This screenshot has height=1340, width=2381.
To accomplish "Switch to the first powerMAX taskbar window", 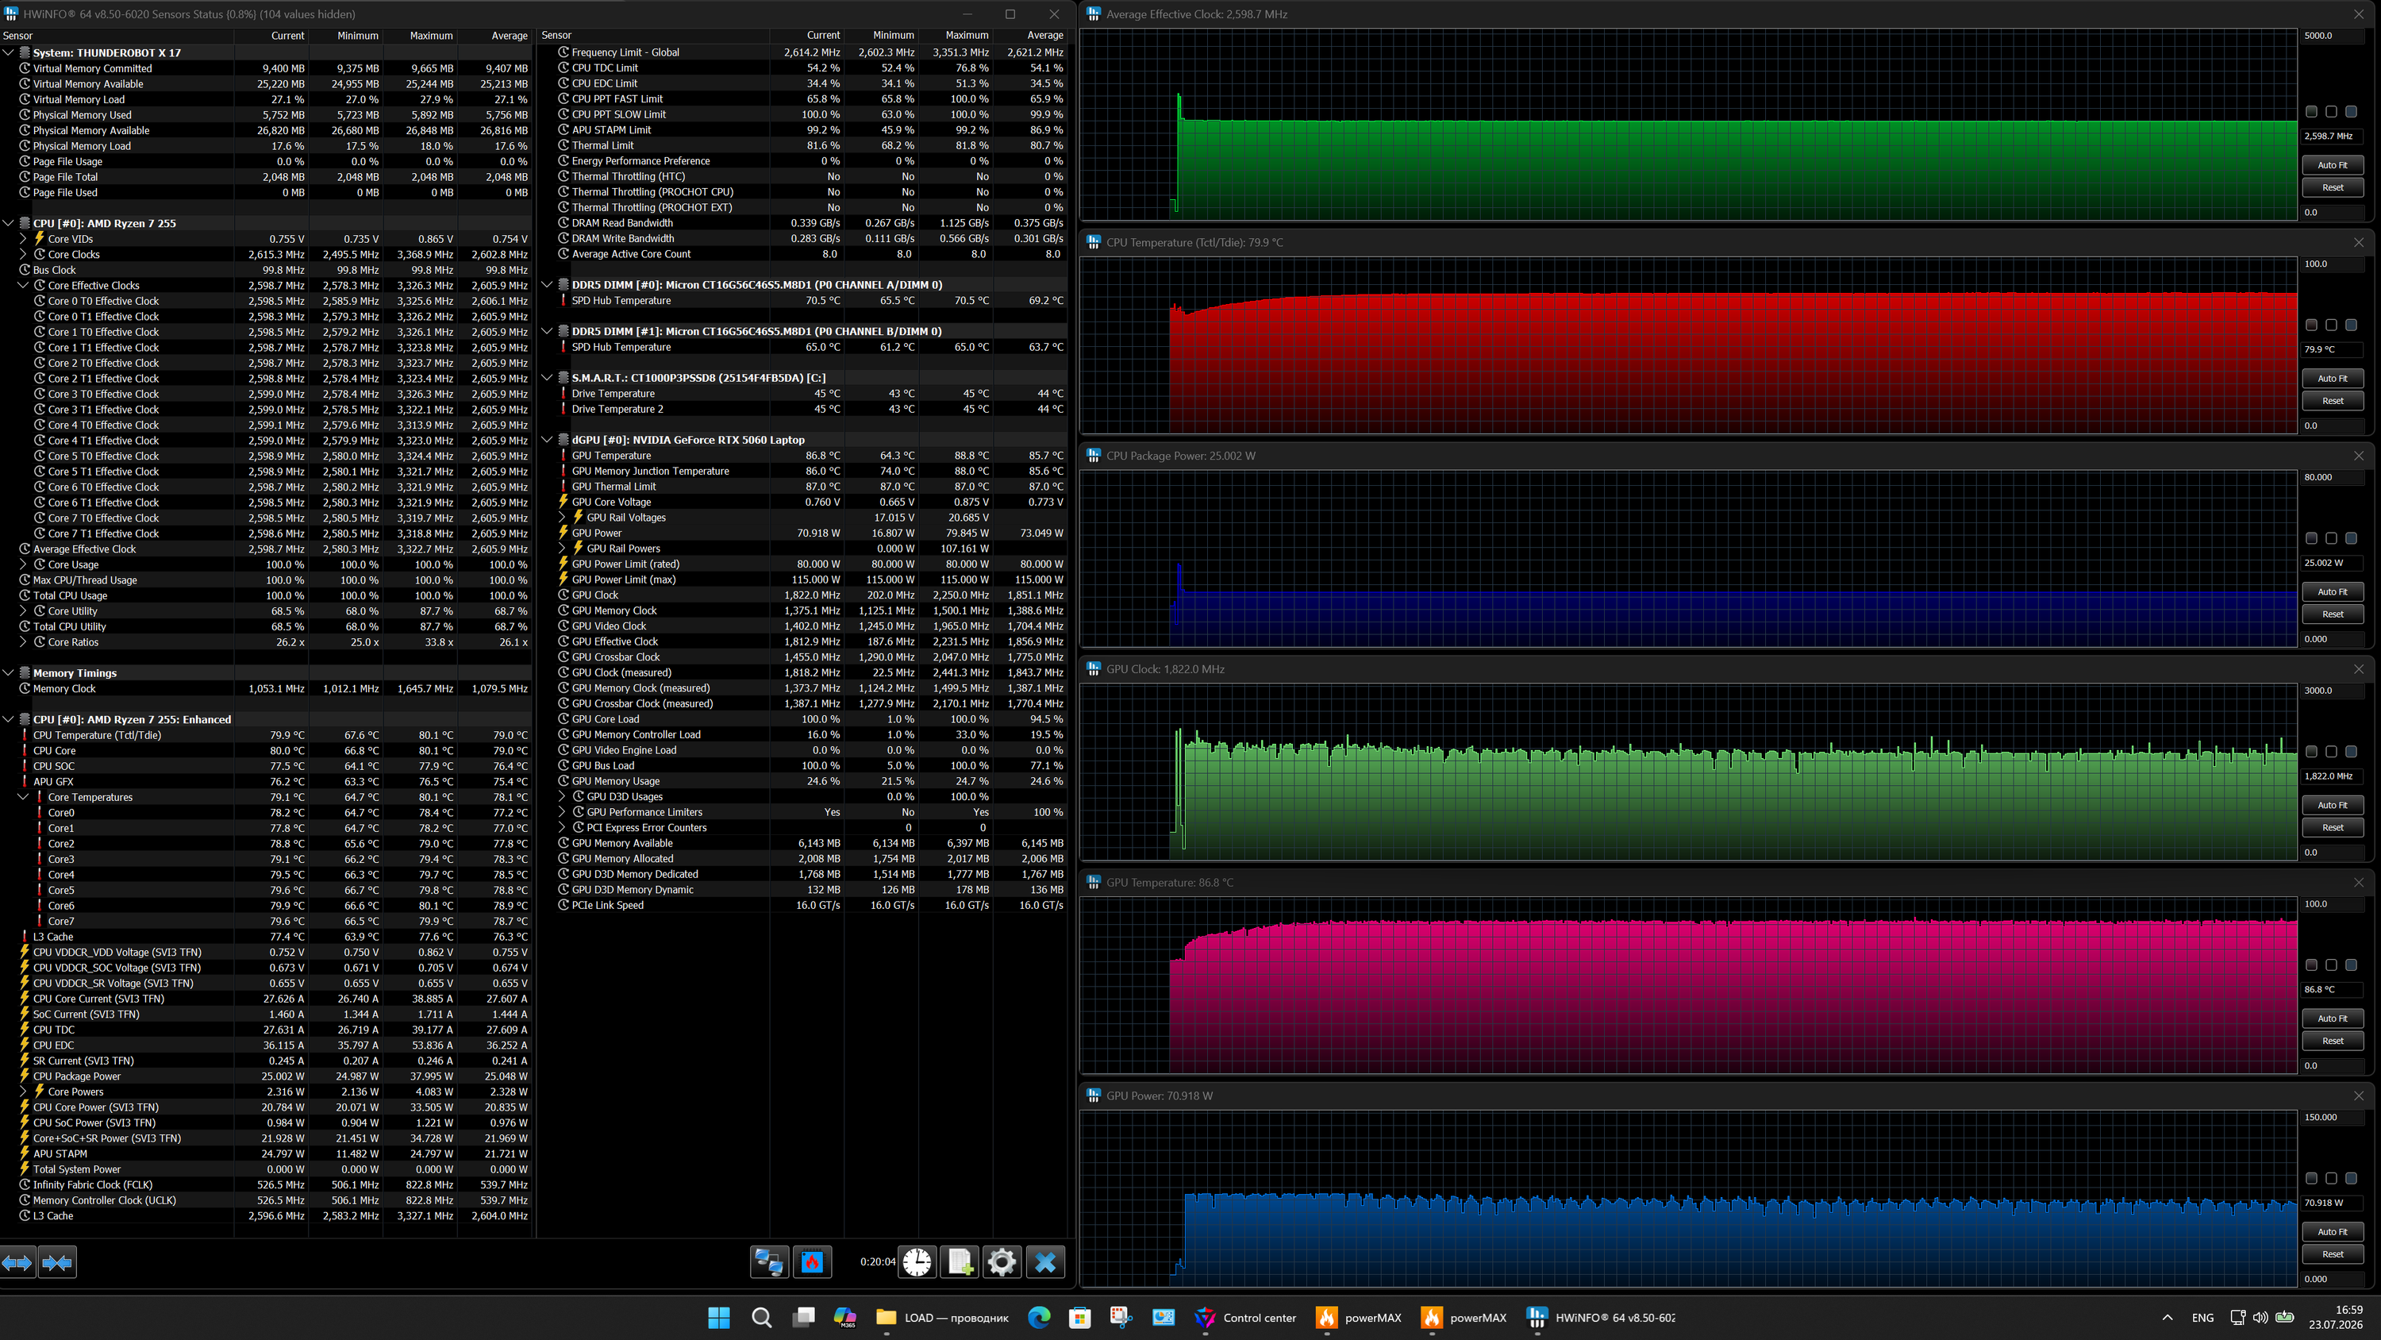I will [x=1360, y=1318].
